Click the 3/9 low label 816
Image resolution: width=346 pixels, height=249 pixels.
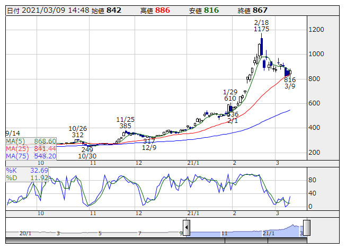click(290, 80)
